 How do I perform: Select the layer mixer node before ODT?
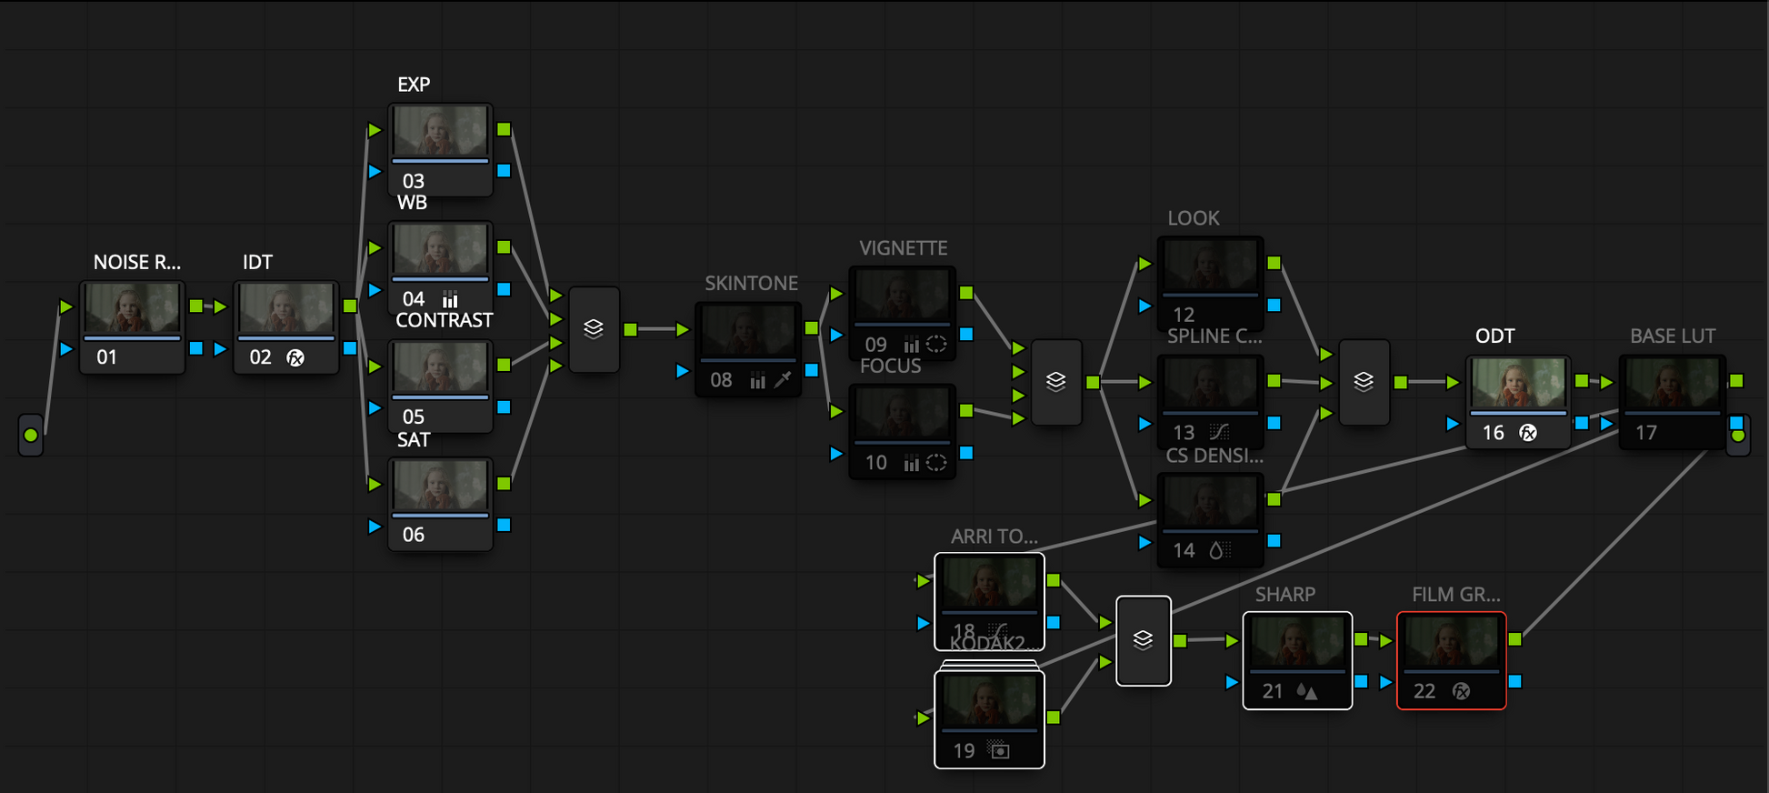(1364, 382)
